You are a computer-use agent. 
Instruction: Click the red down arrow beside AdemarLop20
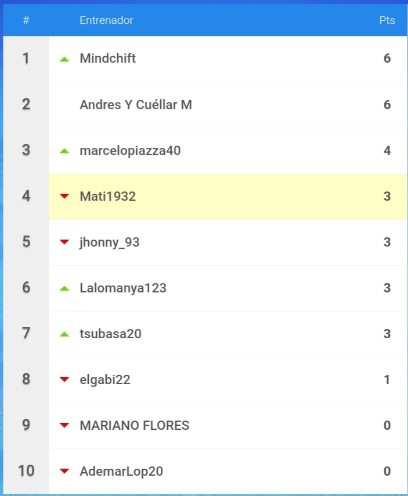tap(64, 471)
